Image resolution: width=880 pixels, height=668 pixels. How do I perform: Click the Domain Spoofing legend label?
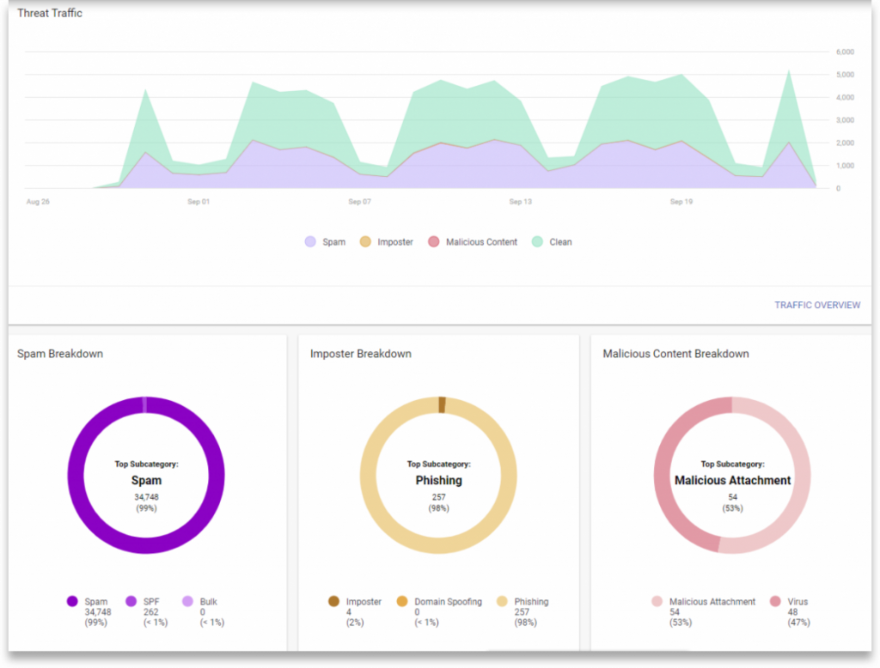point(448,602)
